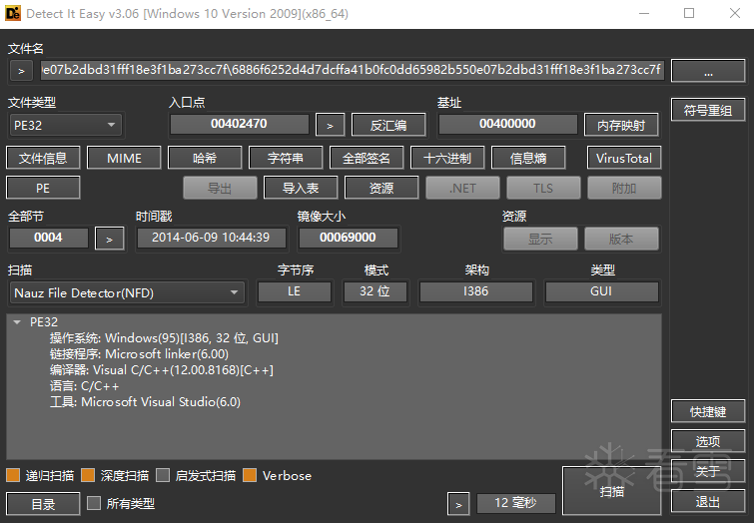Viewport: 754px width, 523px height.
Task: Open the 导入表 import table
Action: [x=301, y=188]
